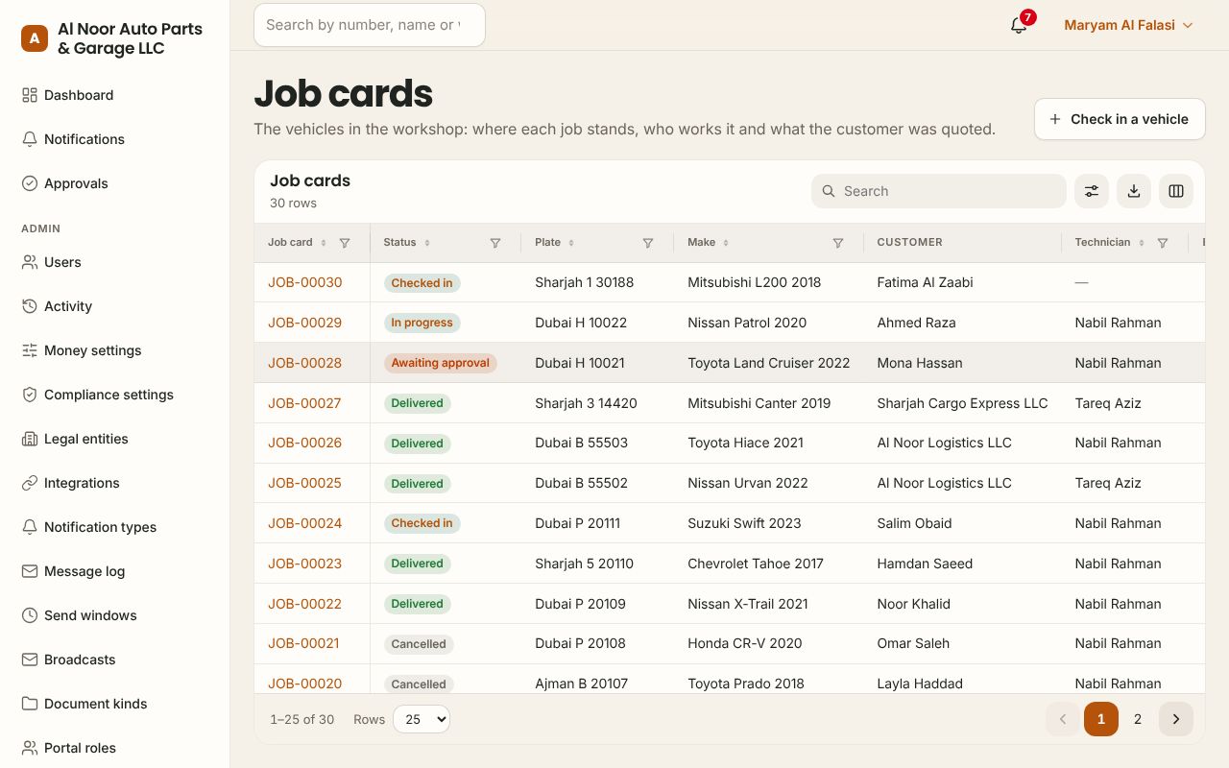
Task: Open the notifications bell icon
Action: (x=1019, y=25)
